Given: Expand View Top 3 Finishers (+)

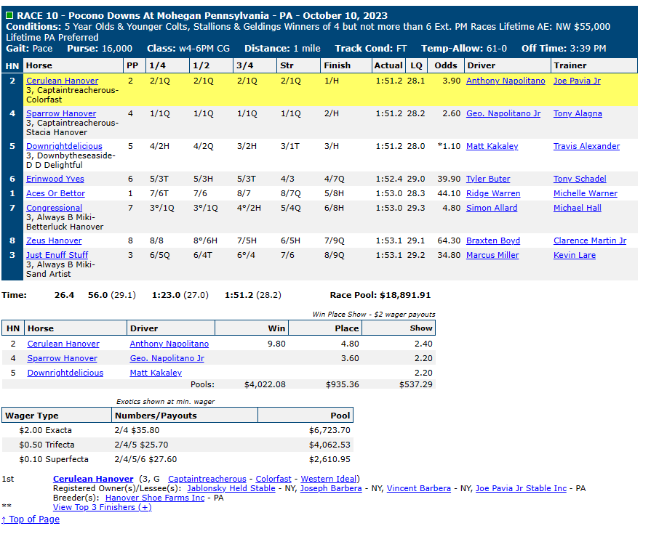Looking at the screenshot, I should coord(102,508).
